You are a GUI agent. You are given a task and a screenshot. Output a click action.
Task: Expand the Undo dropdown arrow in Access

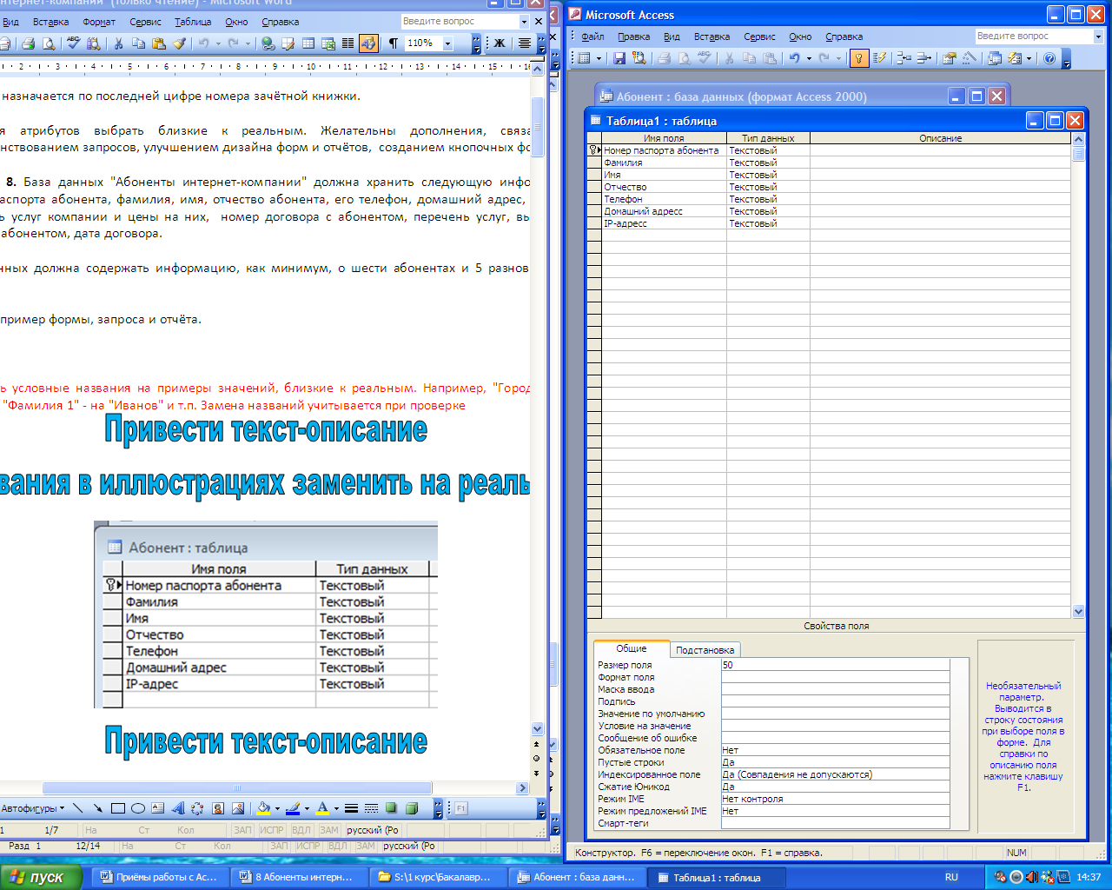coord(809,58)
